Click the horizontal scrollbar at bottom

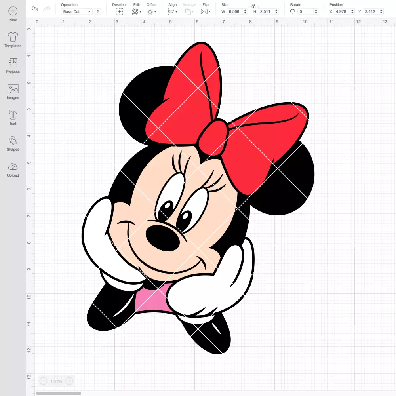[58, 393]
